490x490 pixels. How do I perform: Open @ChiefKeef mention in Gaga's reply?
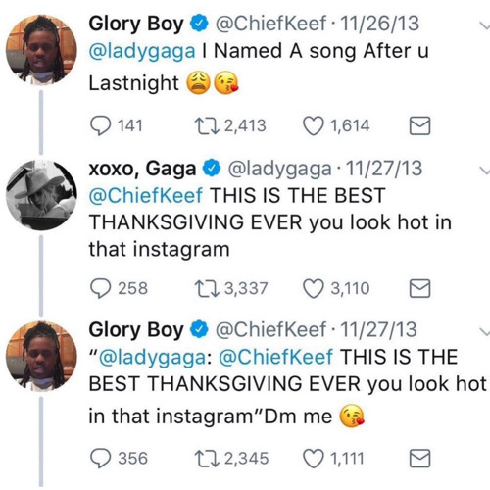pyautogui.click(x=146, y=196)
